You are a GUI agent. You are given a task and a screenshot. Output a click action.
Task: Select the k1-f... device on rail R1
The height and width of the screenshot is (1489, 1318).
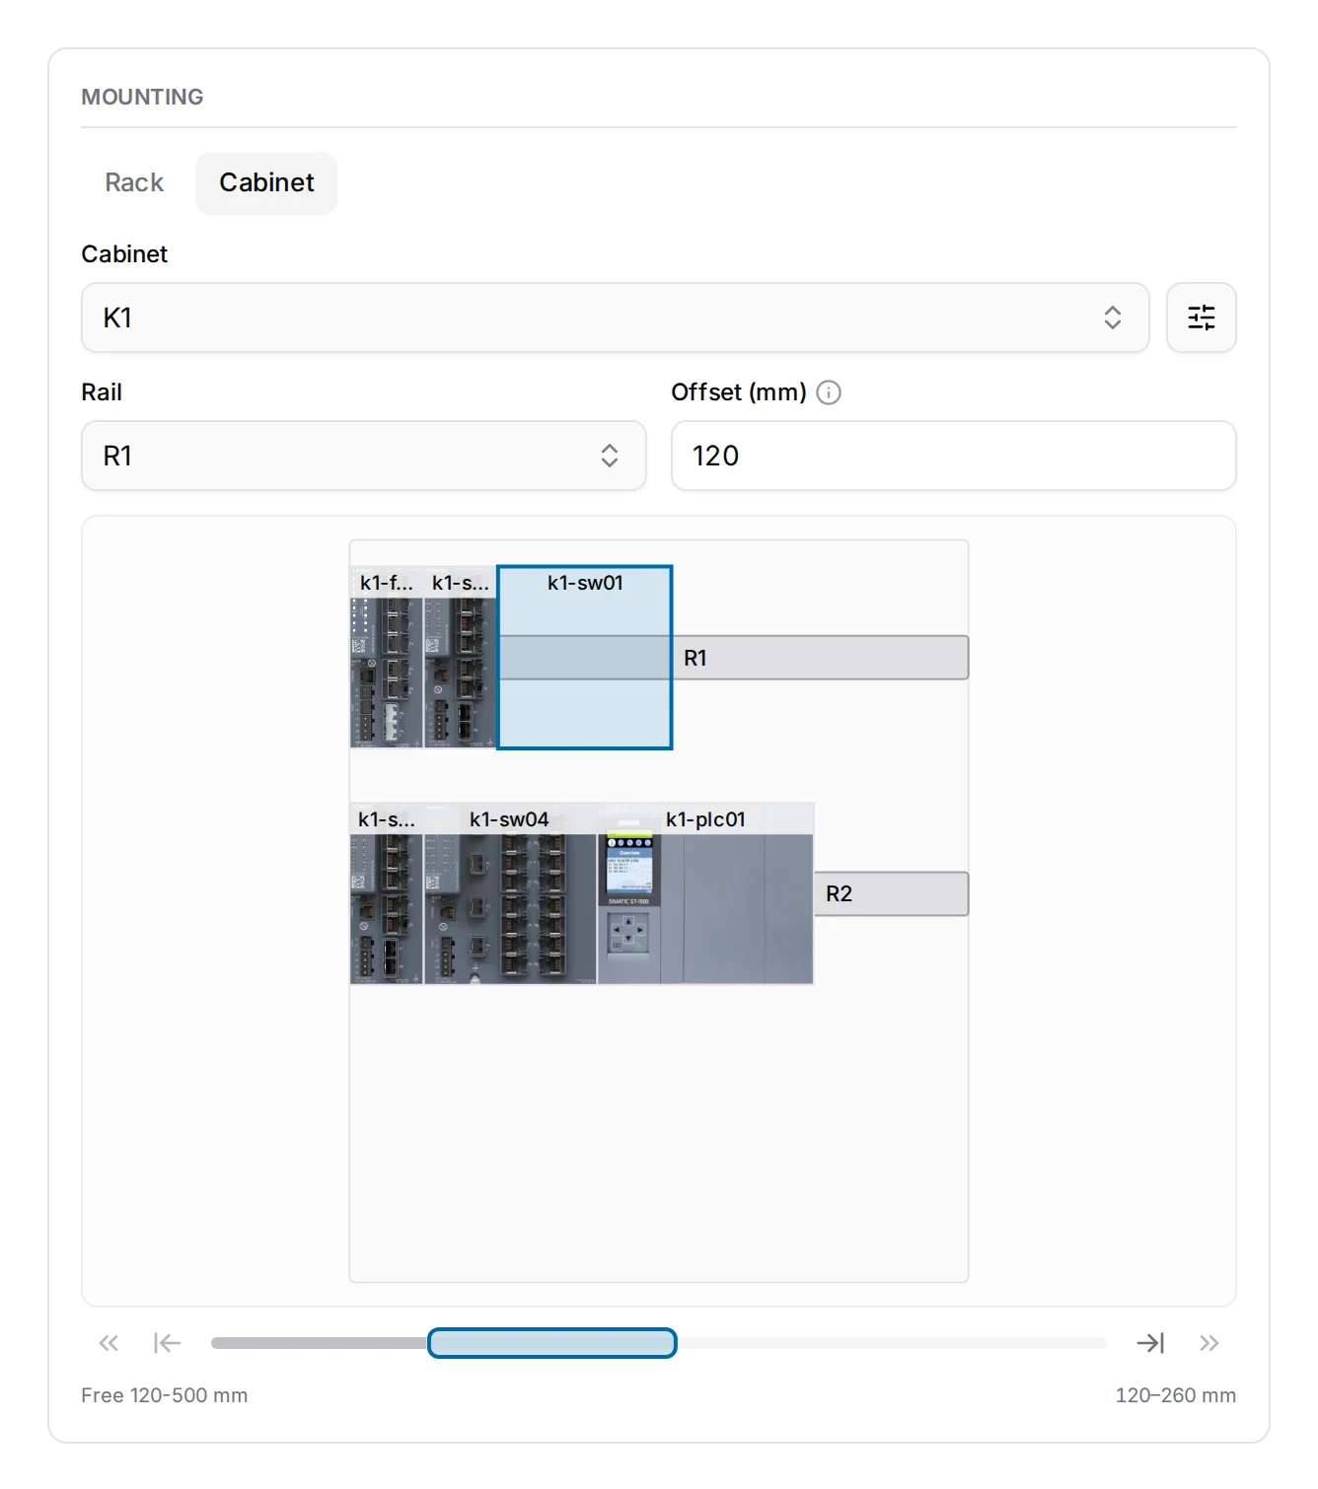pyautogui.click(x=387, y=658)
